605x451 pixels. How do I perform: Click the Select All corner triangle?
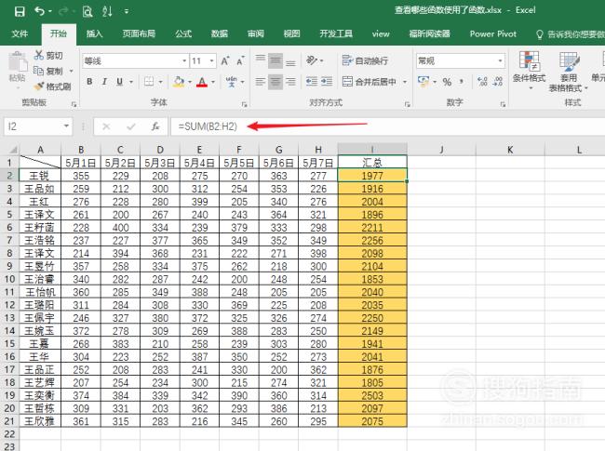point(13,150)
